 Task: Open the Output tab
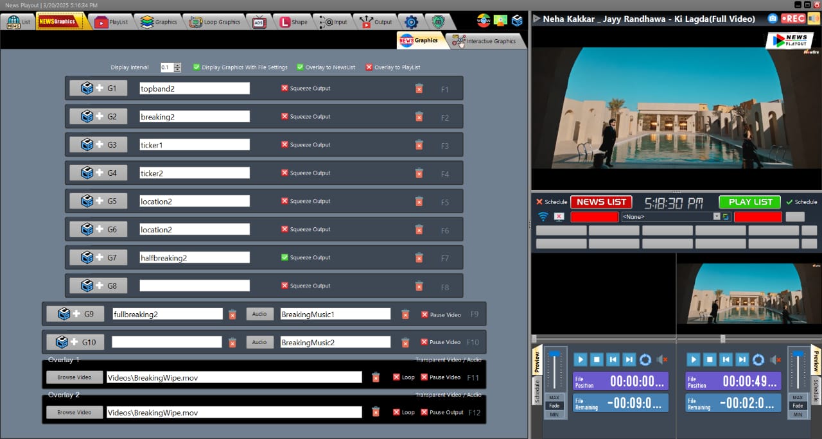tap(376, 22)
